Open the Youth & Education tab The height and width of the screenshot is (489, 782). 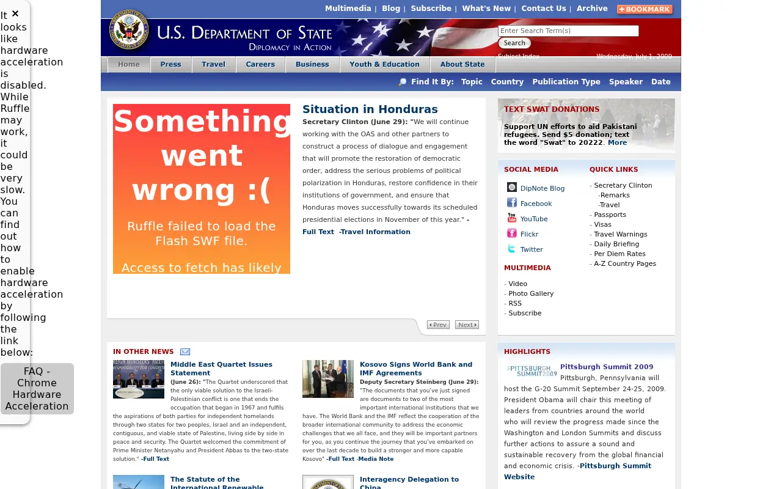(x=385, y=64)
